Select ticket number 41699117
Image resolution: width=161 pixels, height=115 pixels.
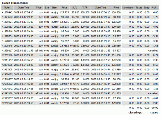point(7,51)
